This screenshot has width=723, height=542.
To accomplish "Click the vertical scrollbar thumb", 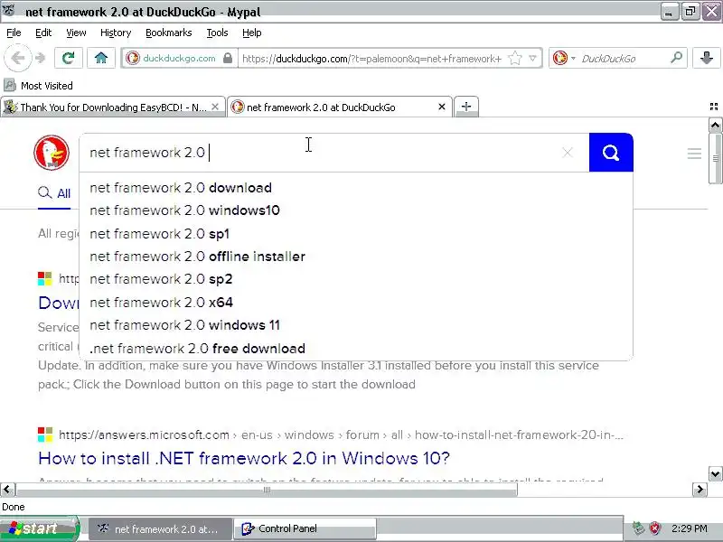I will tap(715, 159).
